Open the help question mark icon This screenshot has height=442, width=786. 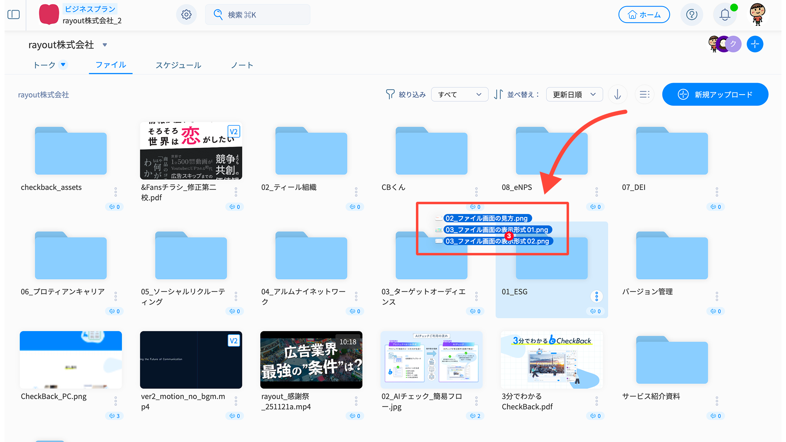(691, 15)
